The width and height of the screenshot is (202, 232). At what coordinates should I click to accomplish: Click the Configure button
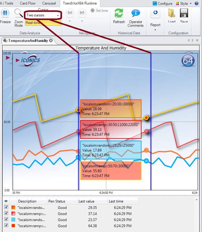[x=162, y=4]
